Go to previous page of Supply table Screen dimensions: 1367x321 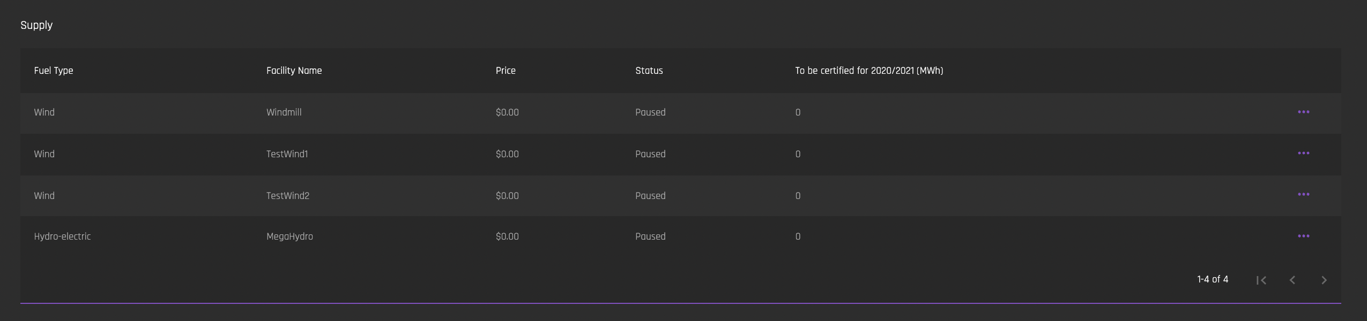(1292, 280)
